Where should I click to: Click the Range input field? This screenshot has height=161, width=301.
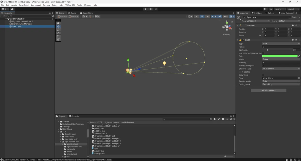(x=281, y=47)
